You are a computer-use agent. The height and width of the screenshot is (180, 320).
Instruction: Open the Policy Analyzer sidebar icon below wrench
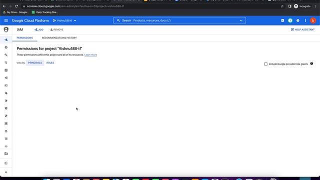coord(6,62)
